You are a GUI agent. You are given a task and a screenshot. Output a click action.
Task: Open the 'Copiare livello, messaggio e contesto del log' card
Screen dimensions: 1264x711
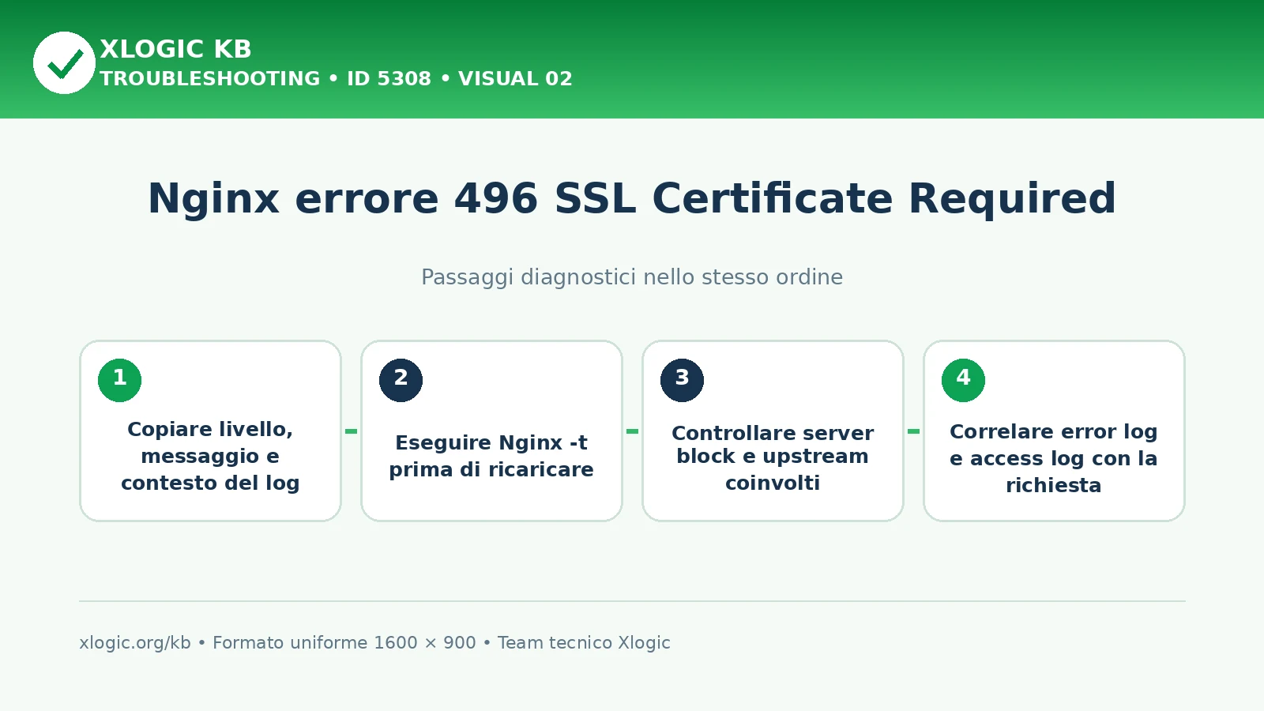point(211,431)
